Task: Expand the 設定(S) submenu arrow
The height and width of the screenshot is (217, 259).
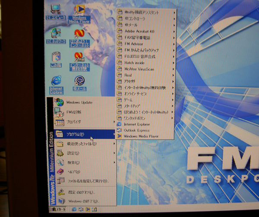Action: (x=114, y=153)
